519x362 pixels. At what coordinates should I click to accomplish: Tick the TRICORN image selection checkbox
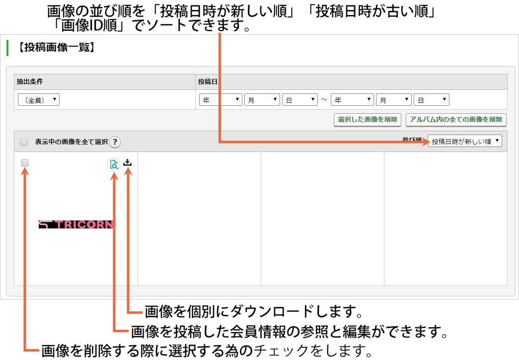click(x=25, y=163)
